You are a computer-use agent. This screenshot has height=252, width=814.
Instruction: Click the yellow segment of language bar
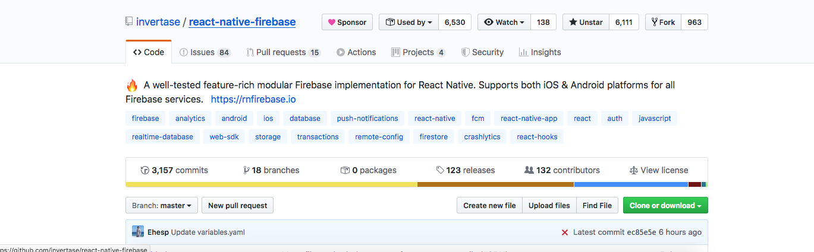272,184
